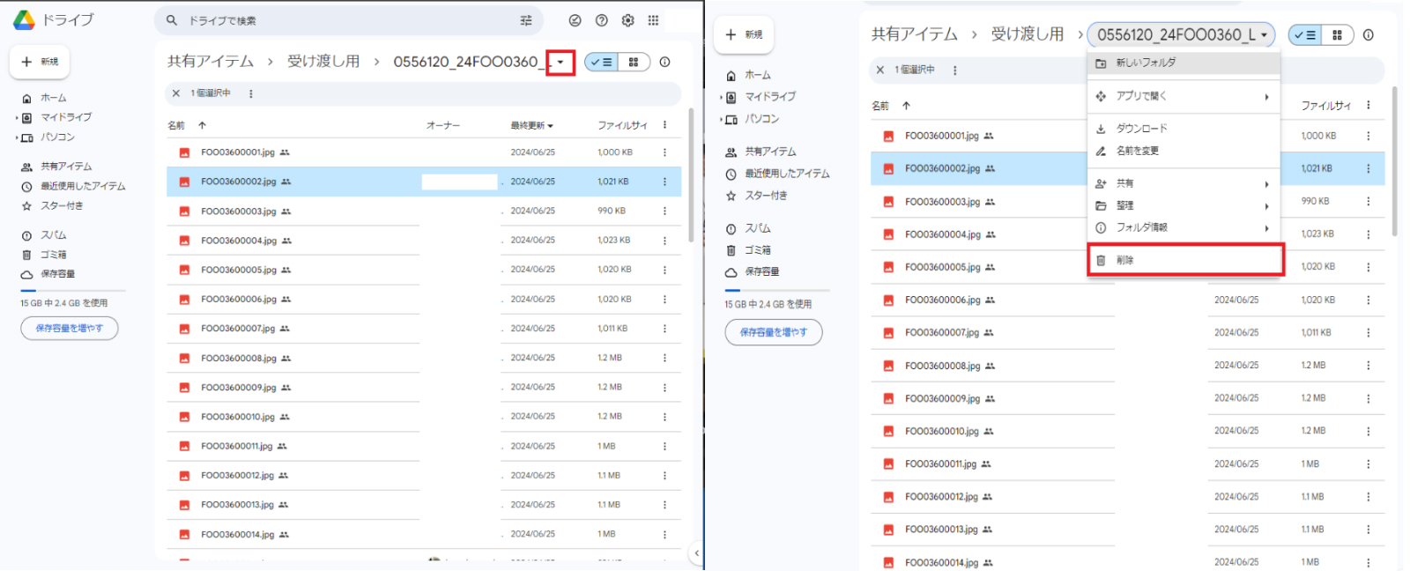
Task: Choose 削除 from the folder menu
Action: pos(1184,260)
